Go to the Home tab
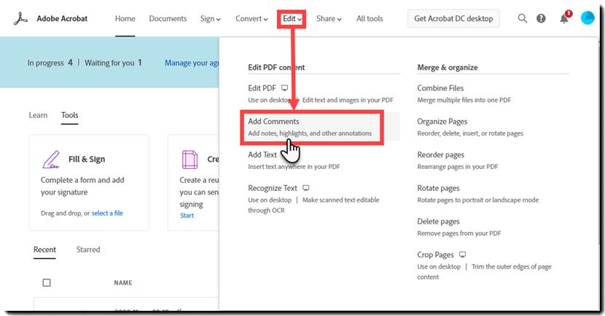The width and height of the screenshot is (605, 316). point(125,18)
